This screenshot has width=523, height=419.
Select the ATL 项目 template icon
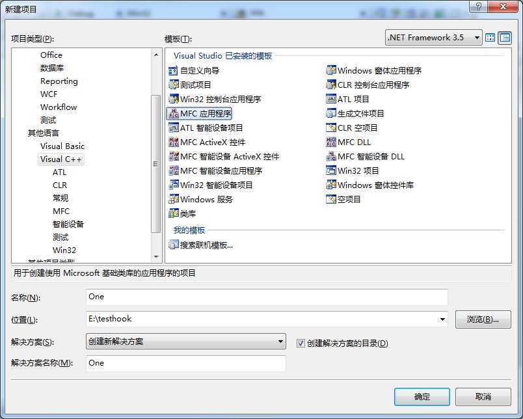tap(331, 99)
